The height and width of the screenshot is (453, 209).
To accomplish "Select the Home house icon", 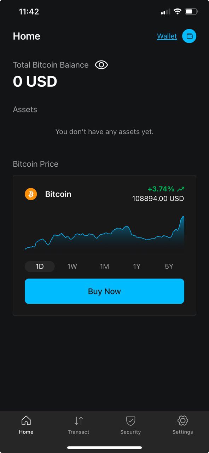I will point(26,420).
